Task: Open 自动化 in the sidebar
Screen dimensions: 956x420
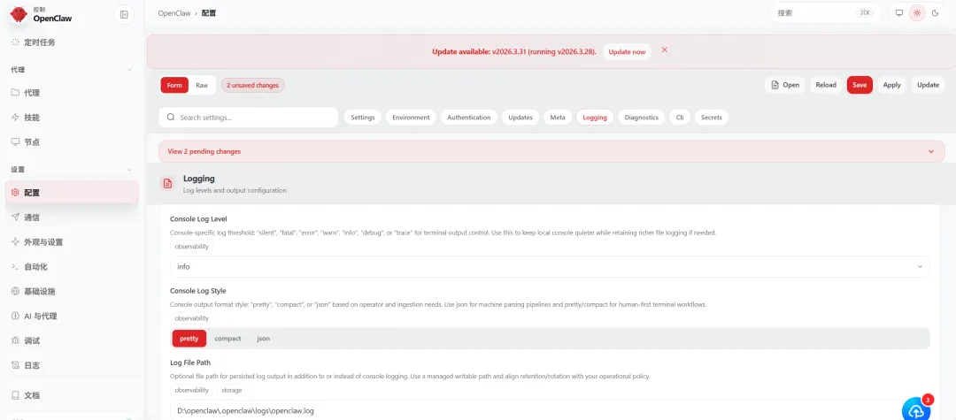Action: pyautogui.click(x=72, y=267)
